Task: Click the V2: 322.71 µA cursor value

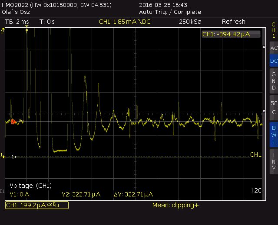Action: click(81, 194)
